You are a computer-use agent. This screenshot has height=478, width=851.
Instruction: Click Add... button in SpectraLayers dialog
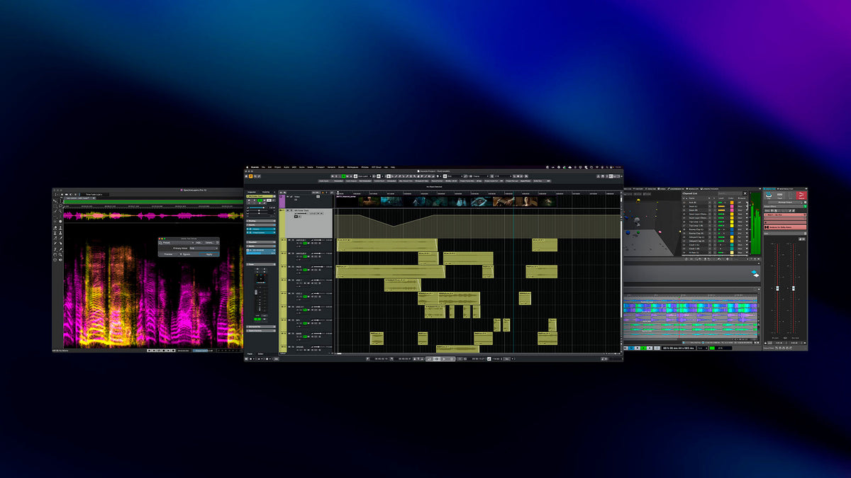[x=199, y=243]
